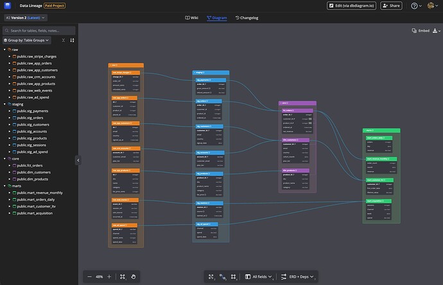Click the 48% zoom level value
The image size is (443, 285).
[99, 277]
